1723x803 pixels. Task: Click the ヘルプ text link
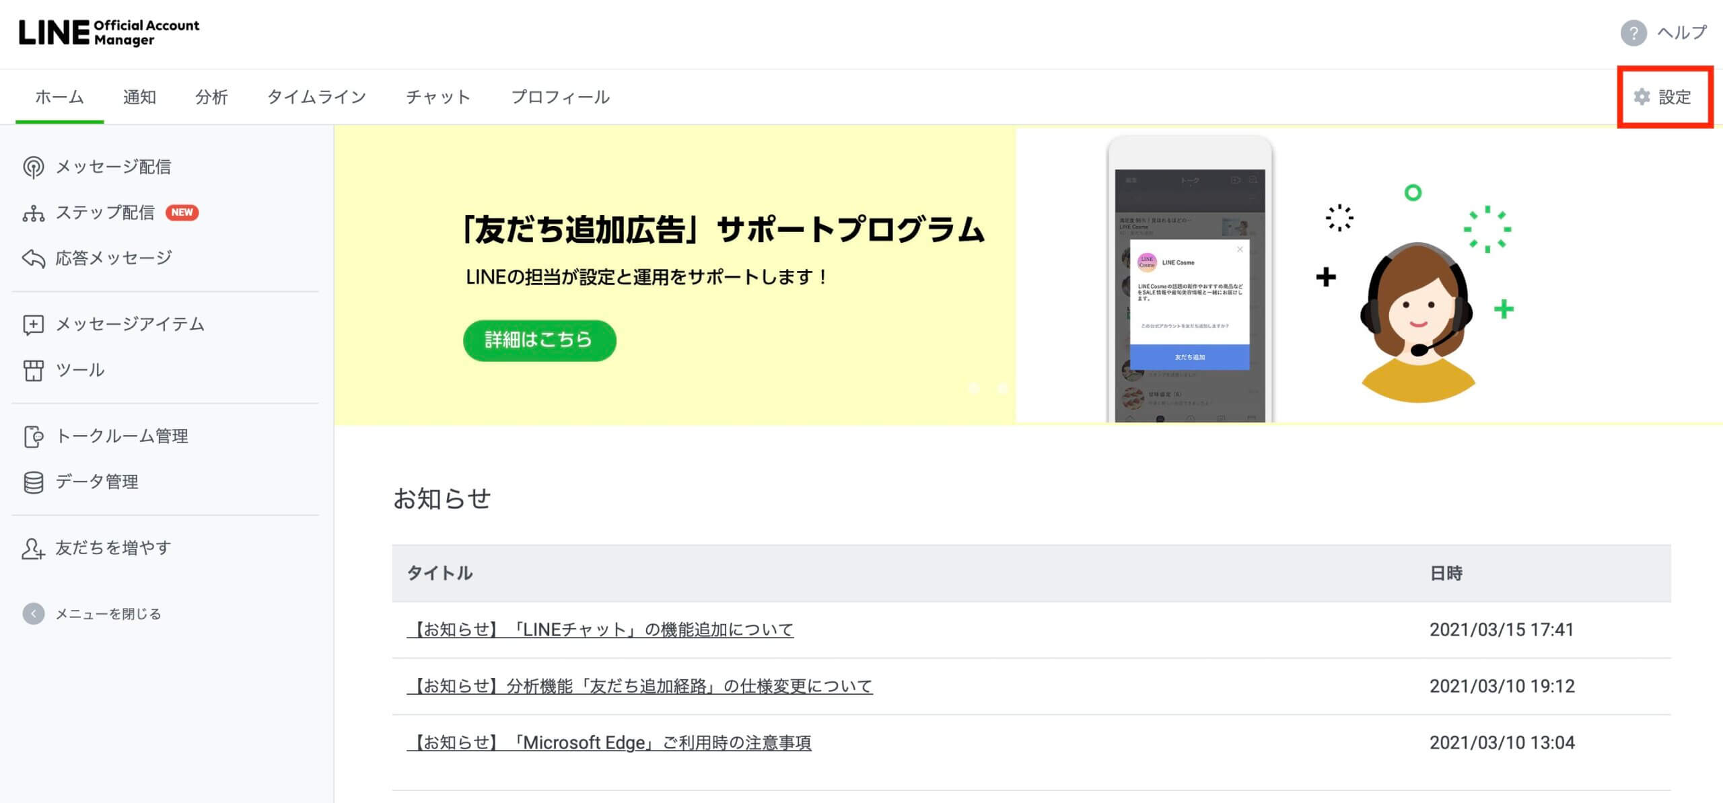(x=1682, y=32)
